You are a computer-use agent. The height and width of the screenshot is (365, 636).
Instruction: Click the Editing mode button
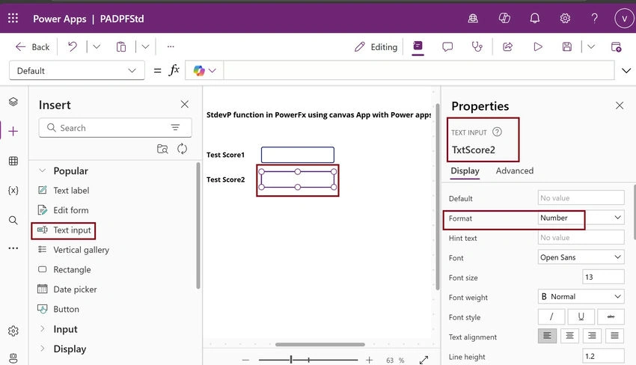pyautogui.click(x=376, y=47)
